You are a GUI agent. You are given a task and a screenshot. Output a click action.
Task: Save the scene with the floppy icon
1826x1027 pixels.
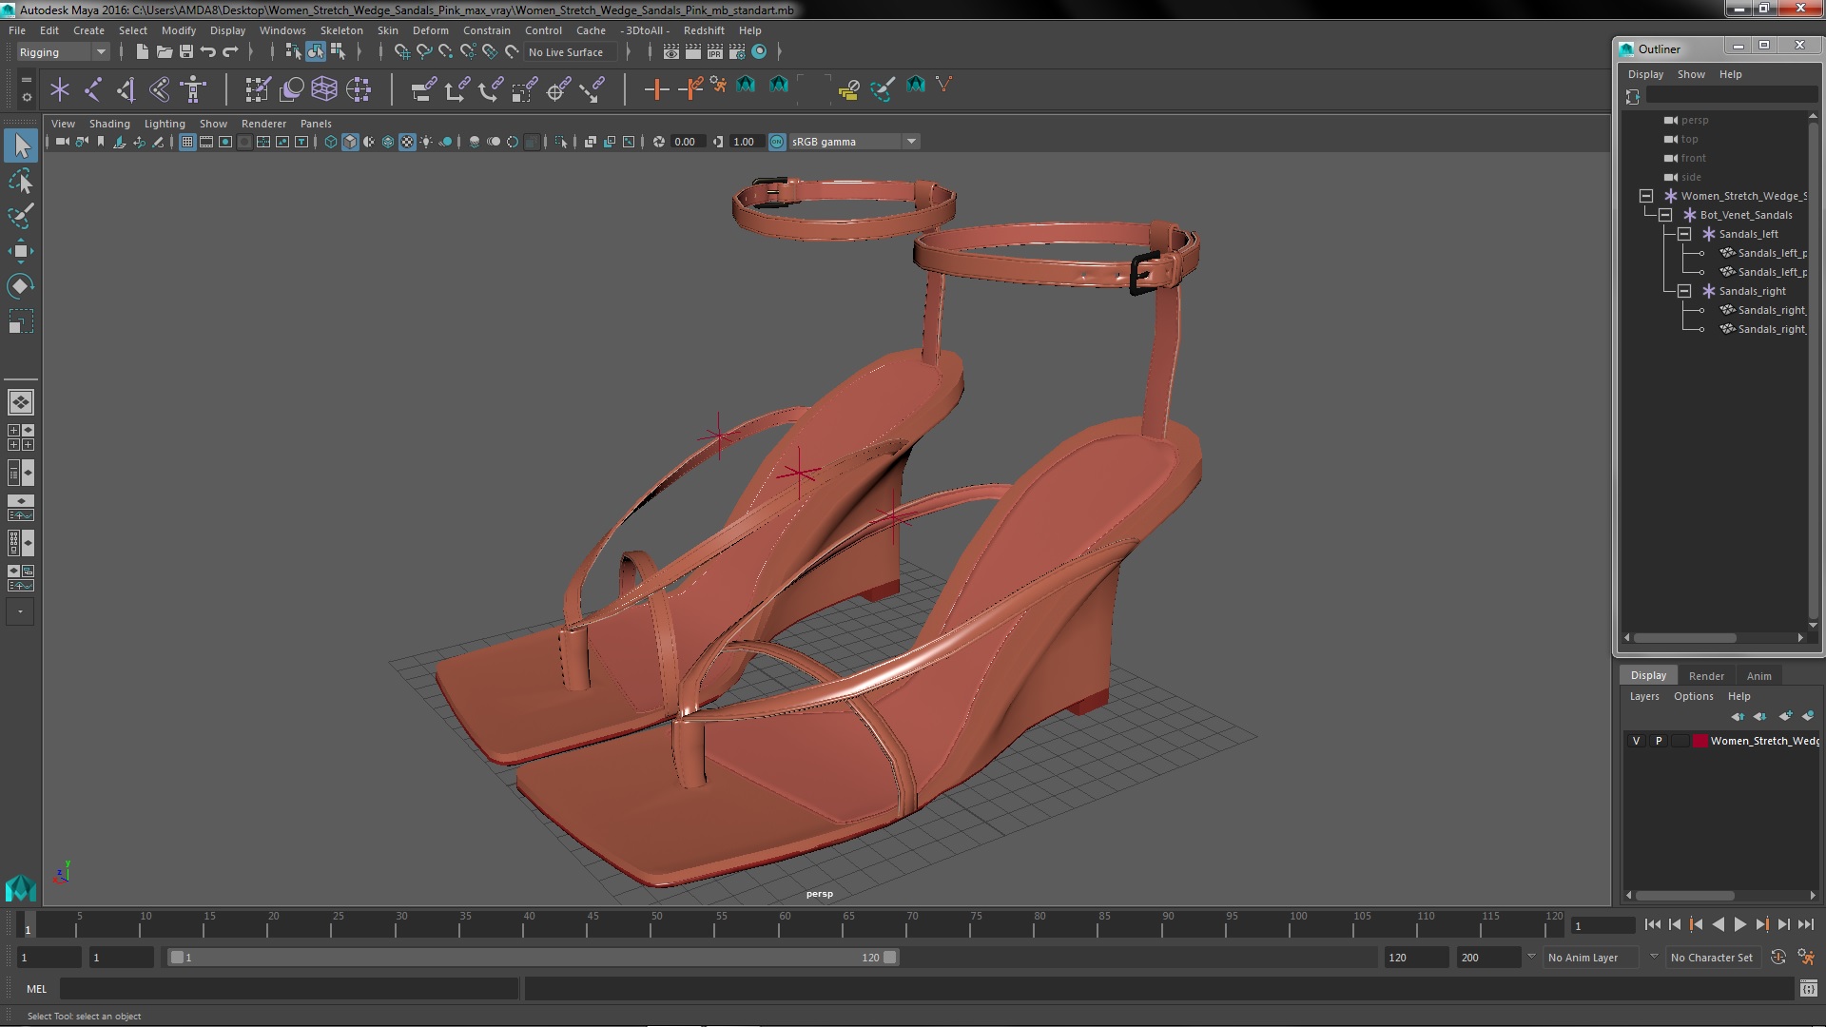click(186, 51)
